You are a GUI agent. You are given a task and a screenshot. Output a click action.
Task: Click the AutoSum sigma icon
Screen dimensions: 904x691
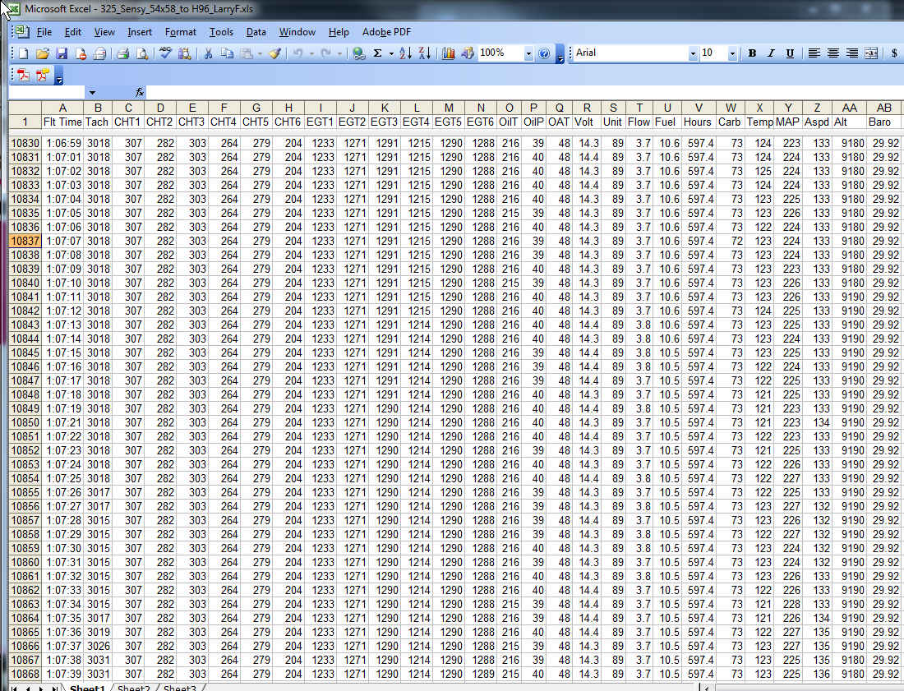tap(377, 53)
